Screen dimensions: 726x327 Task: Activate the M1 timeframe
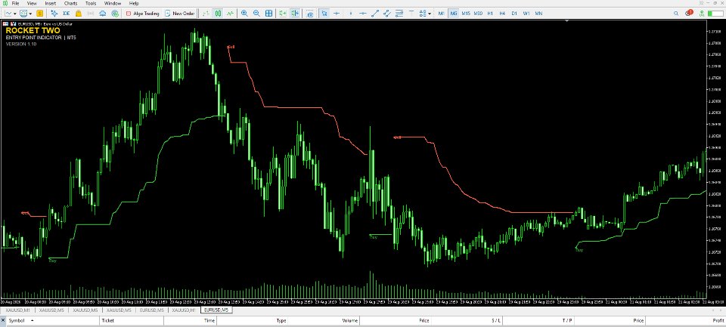tap(441, 14)
